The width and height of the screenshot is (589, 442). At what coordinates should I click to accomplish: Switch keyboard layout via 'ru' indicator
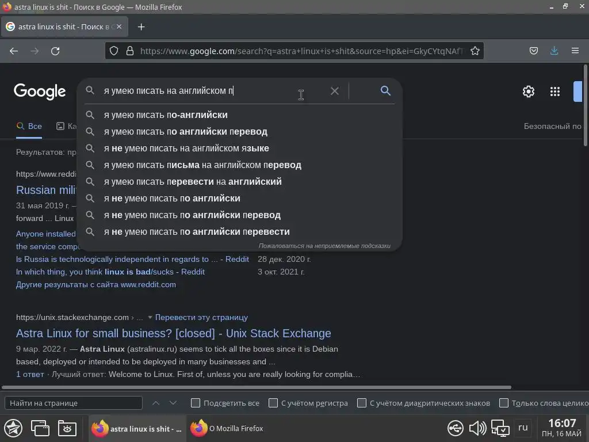pyautogui.click(x=523, y=428)
